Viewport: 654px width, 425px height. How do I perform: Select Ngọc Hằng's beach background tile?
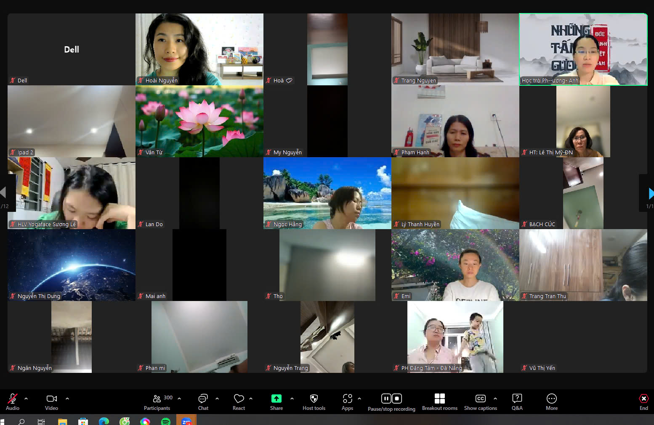coord(327,193)
